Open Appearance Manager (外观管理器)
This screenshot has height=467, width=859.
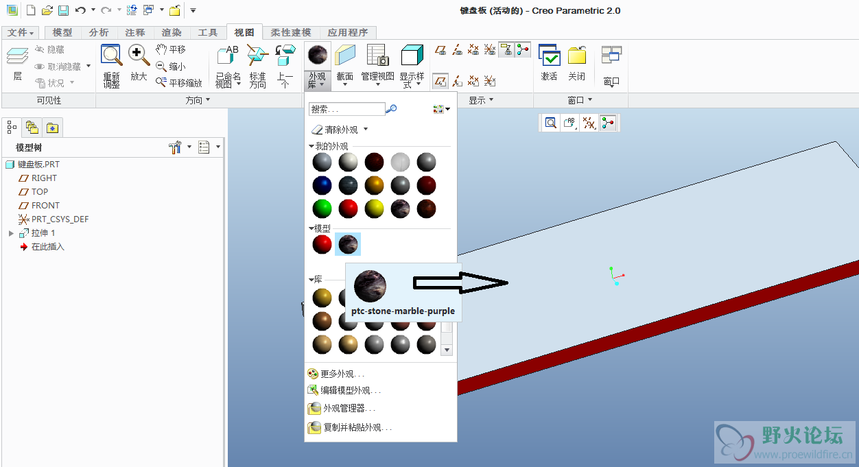pyautogui.click(x=342, y=409)
